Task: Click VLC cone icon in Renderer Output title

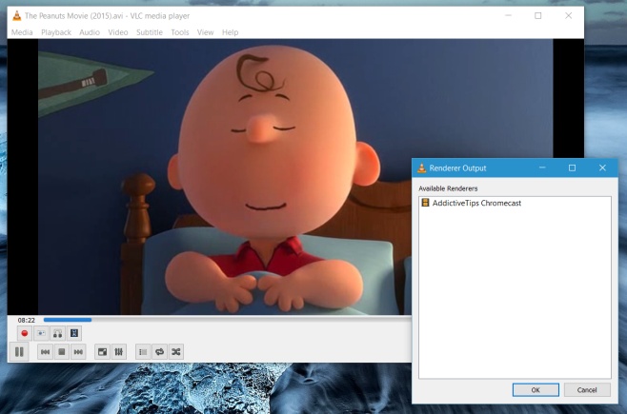Action: (421, 168)
